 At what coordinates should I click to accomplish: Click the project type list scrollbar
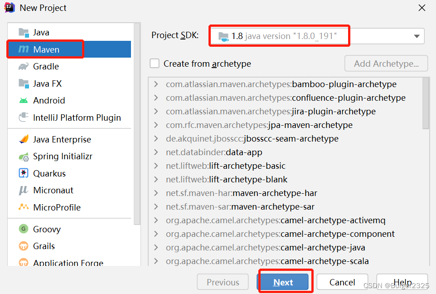(x=137, y=124)
